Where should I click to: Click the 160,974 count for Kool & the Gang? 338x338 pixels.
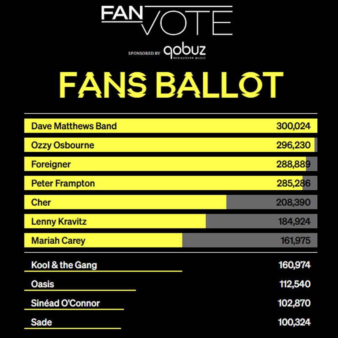294,265
